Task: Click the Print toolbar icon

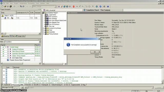Action: coord(14,6)
